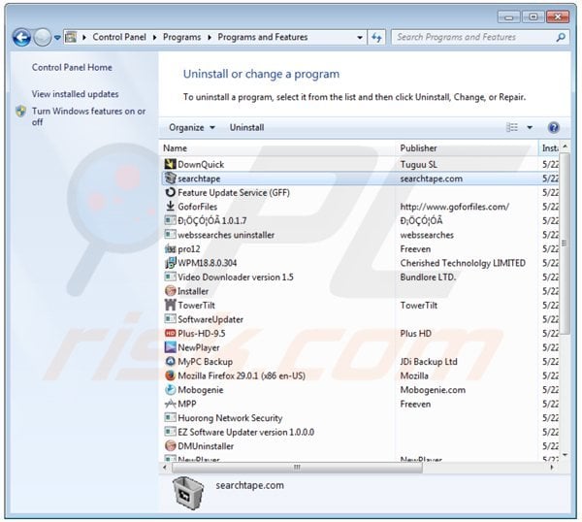Click the Forward navigation button

click(x=43, y=37)
